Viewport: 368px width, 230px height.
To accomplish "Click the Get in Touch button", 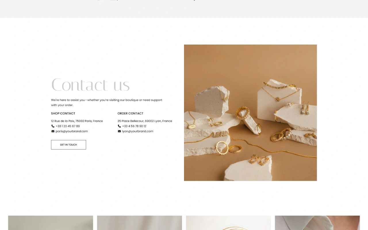I will click(68, 145).
